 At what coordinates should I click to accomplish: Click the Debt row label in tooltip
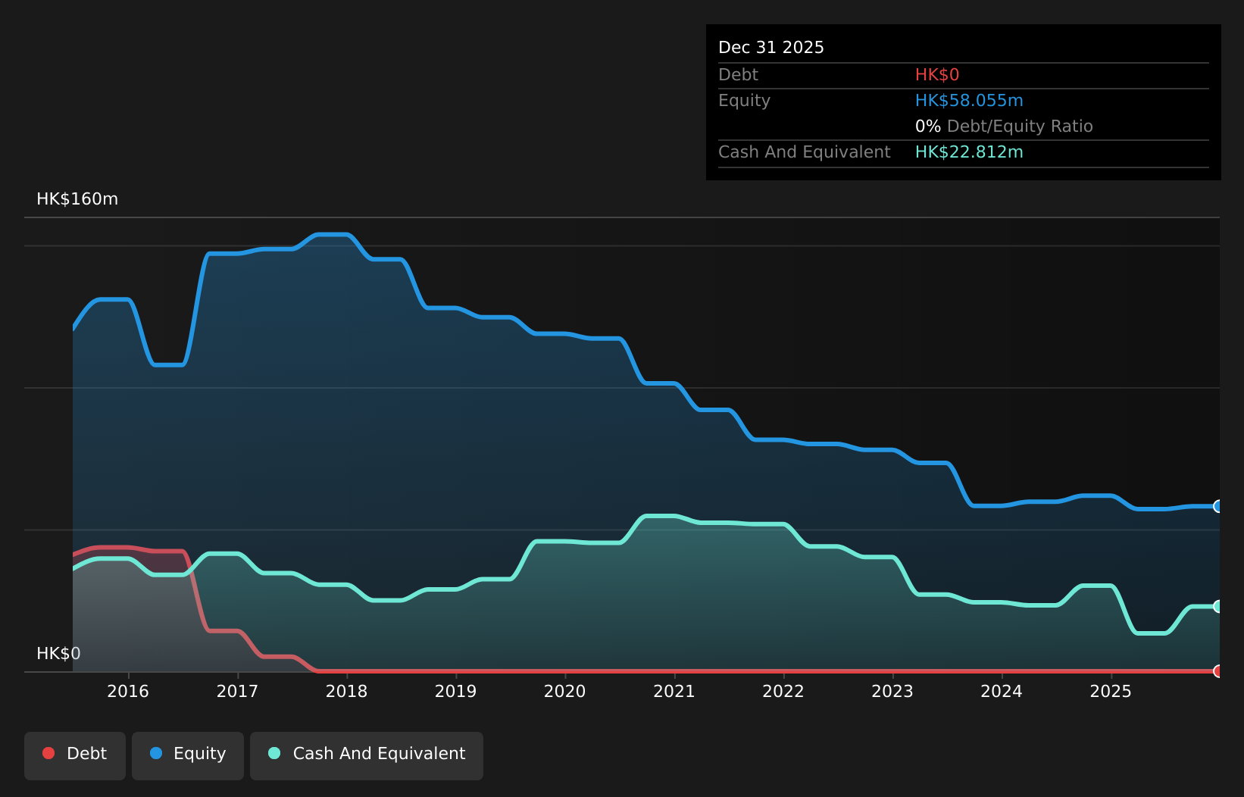738,75
